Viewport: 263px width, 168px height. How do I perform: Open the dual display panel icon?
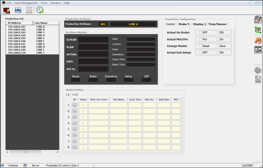258,50
